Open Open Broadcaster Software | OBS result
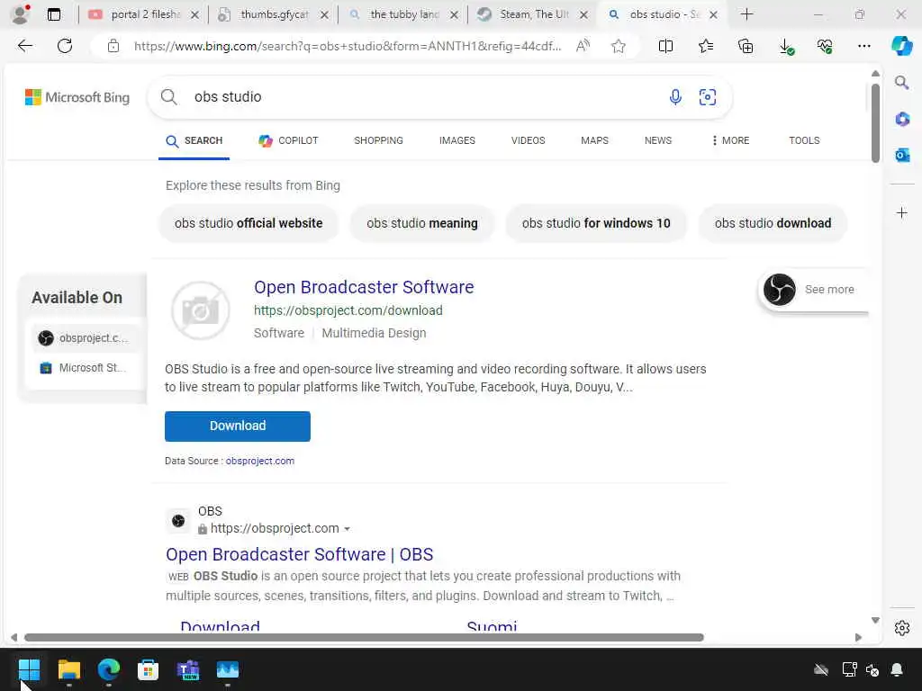Viewport: 922px width, 691px height. pyautogui.click(x=299, y=554)
